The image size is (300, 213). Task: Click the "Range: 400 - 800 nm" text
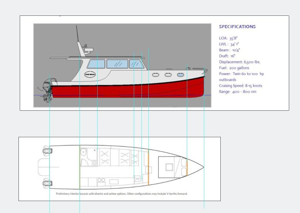[x=237, y=92]
